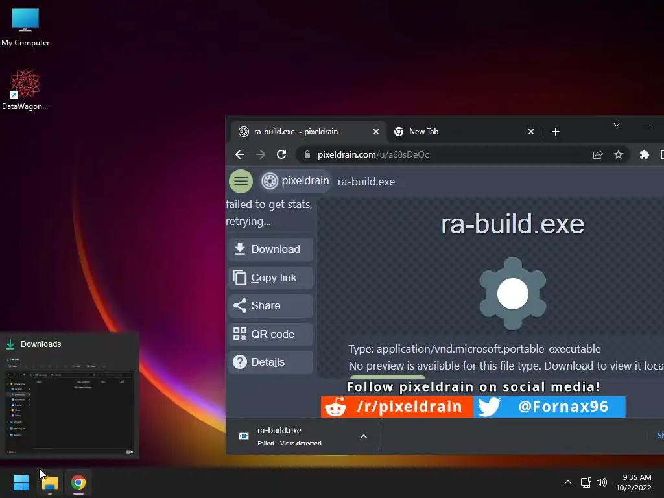The width and height of the screenshot is (664, 498).
Task: Share this page via the address bar icon
Action: click(x=597, y=154)
